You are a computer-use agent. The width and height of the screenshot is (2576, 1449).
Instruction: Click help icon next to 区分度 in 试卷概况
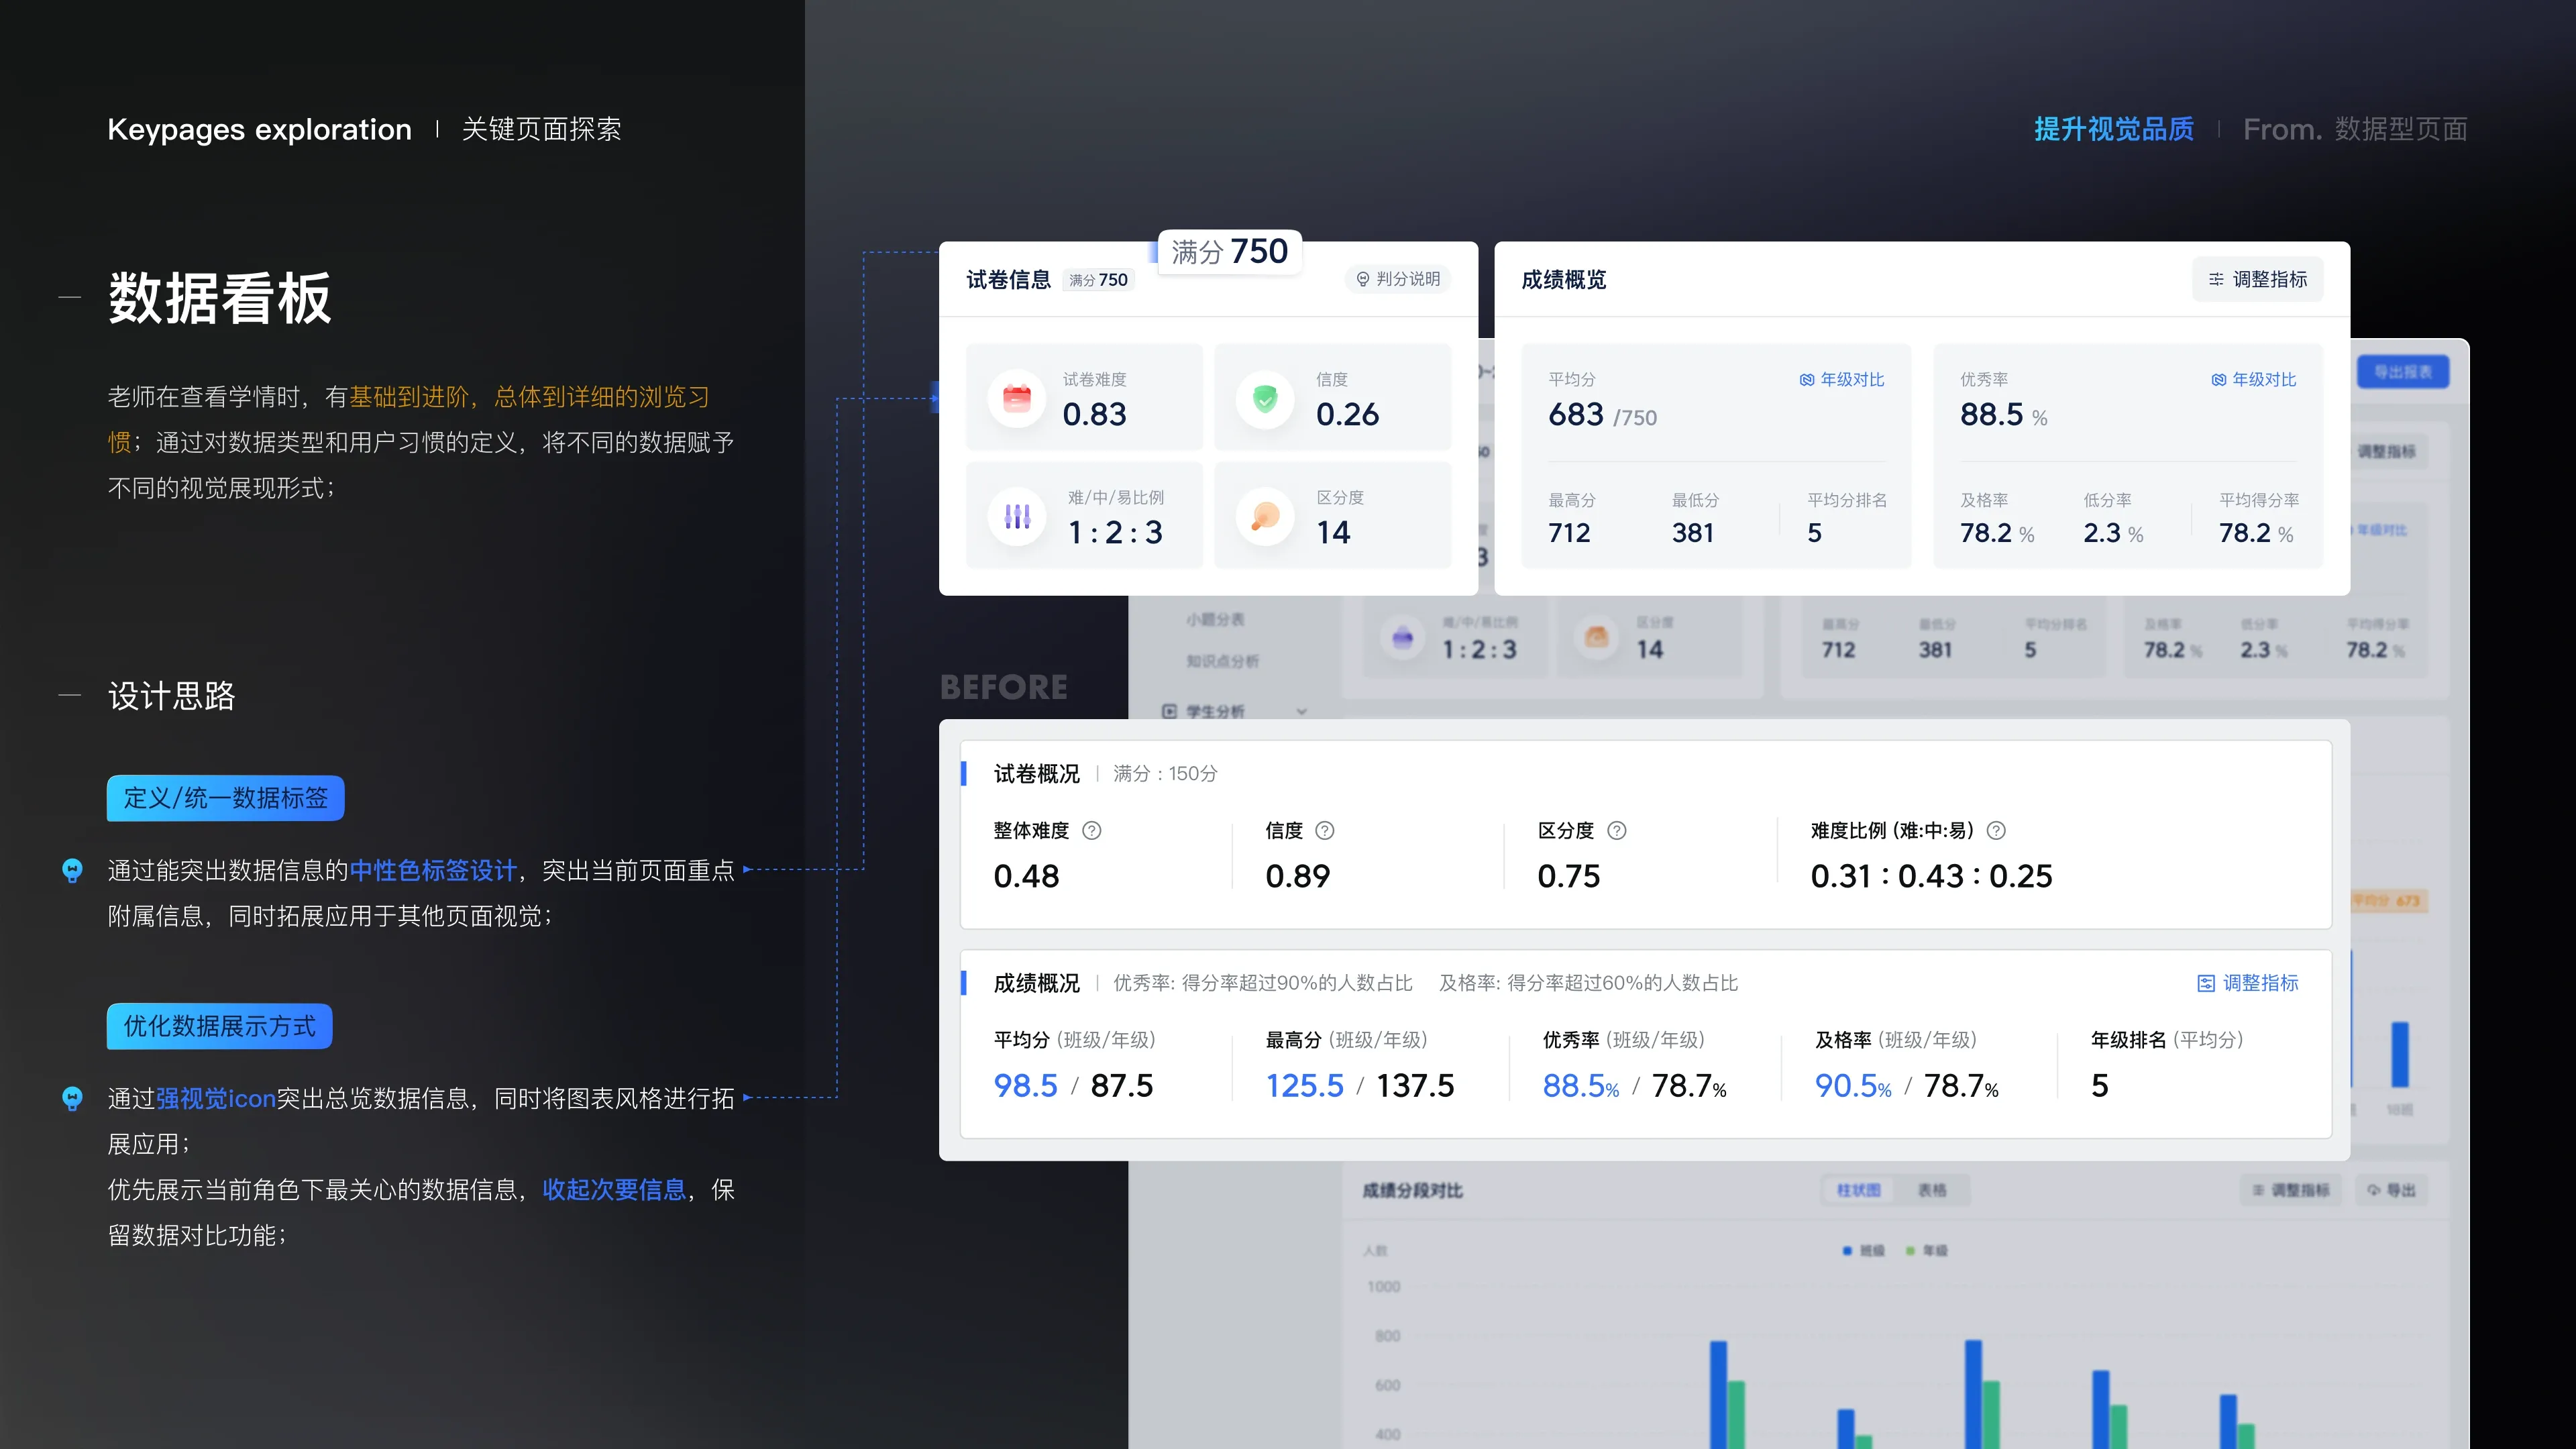[1617, 831]
